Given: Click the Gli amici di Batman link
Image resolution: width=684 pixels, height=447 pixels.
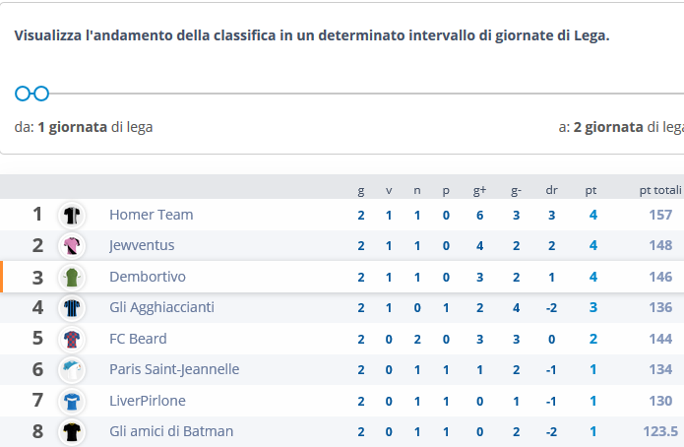Looking at the screenshot, I should [171, 431].
